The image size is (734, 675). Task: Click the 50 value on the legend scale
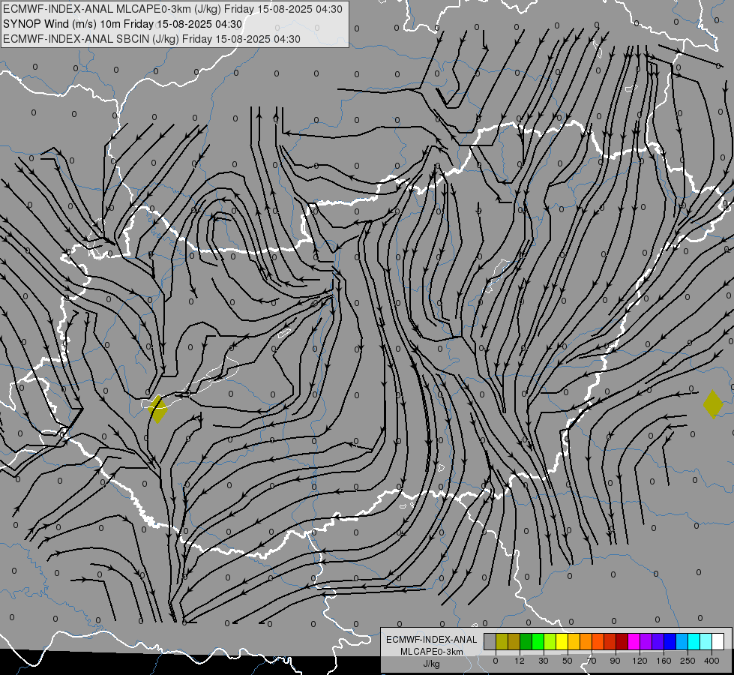tap(568, 661)
